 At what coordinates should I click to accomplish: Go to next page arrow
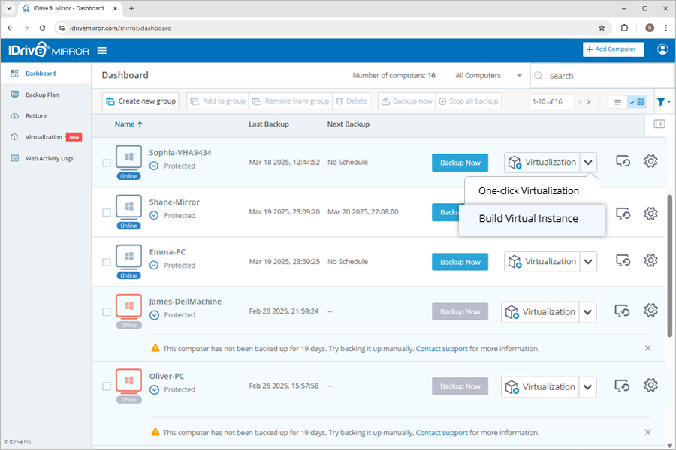tap(588, 102)
